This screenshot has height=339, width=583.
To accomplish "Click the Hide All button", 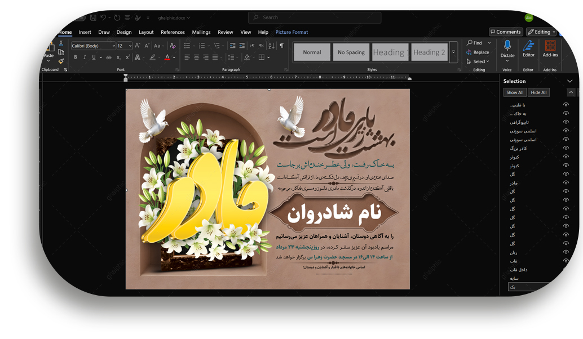I will tap(538, 92).
